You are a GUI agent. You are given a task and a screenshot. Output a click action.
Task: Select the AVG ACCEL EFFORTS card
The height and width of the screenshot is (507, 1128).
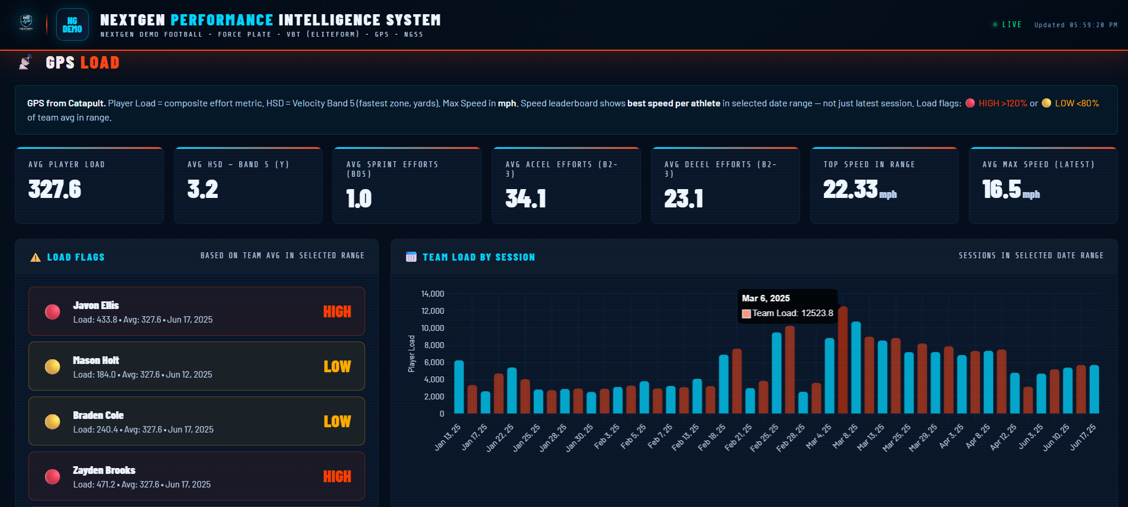(x=566, y=186)
